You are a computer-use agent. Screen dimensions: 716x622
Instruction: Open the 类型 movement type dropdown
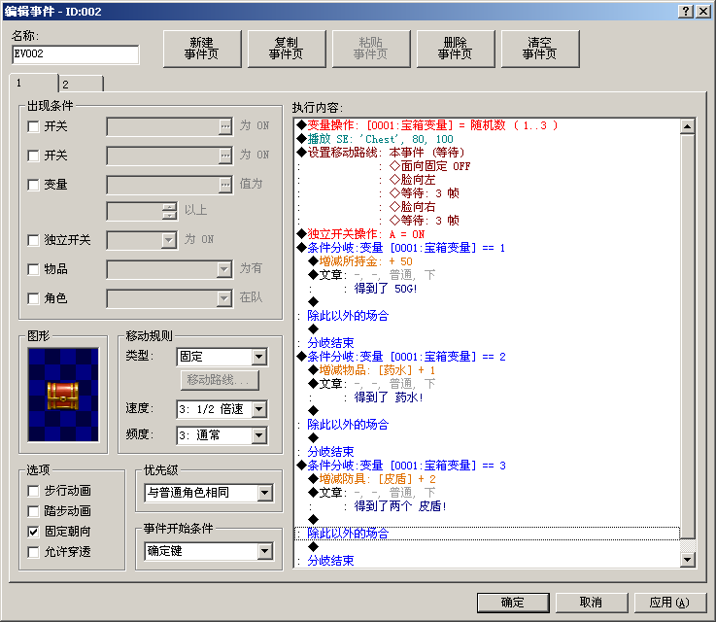click(x=259, y=357)
